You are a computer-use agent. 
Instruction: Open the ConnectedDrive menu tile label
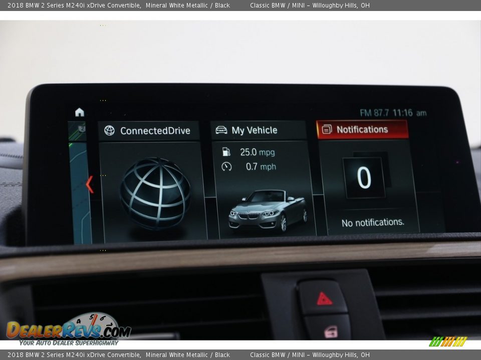(155, 131)
